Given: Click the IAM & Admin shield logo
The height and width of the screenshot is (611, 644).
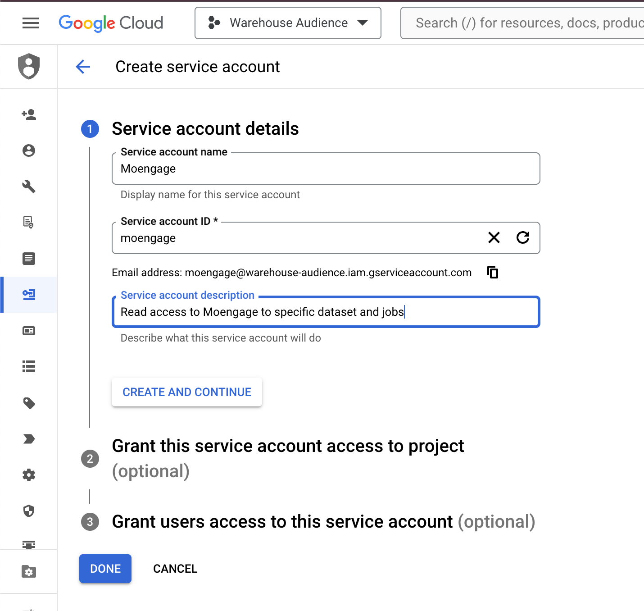Looking at the screenshot, I should click(29, 66).
